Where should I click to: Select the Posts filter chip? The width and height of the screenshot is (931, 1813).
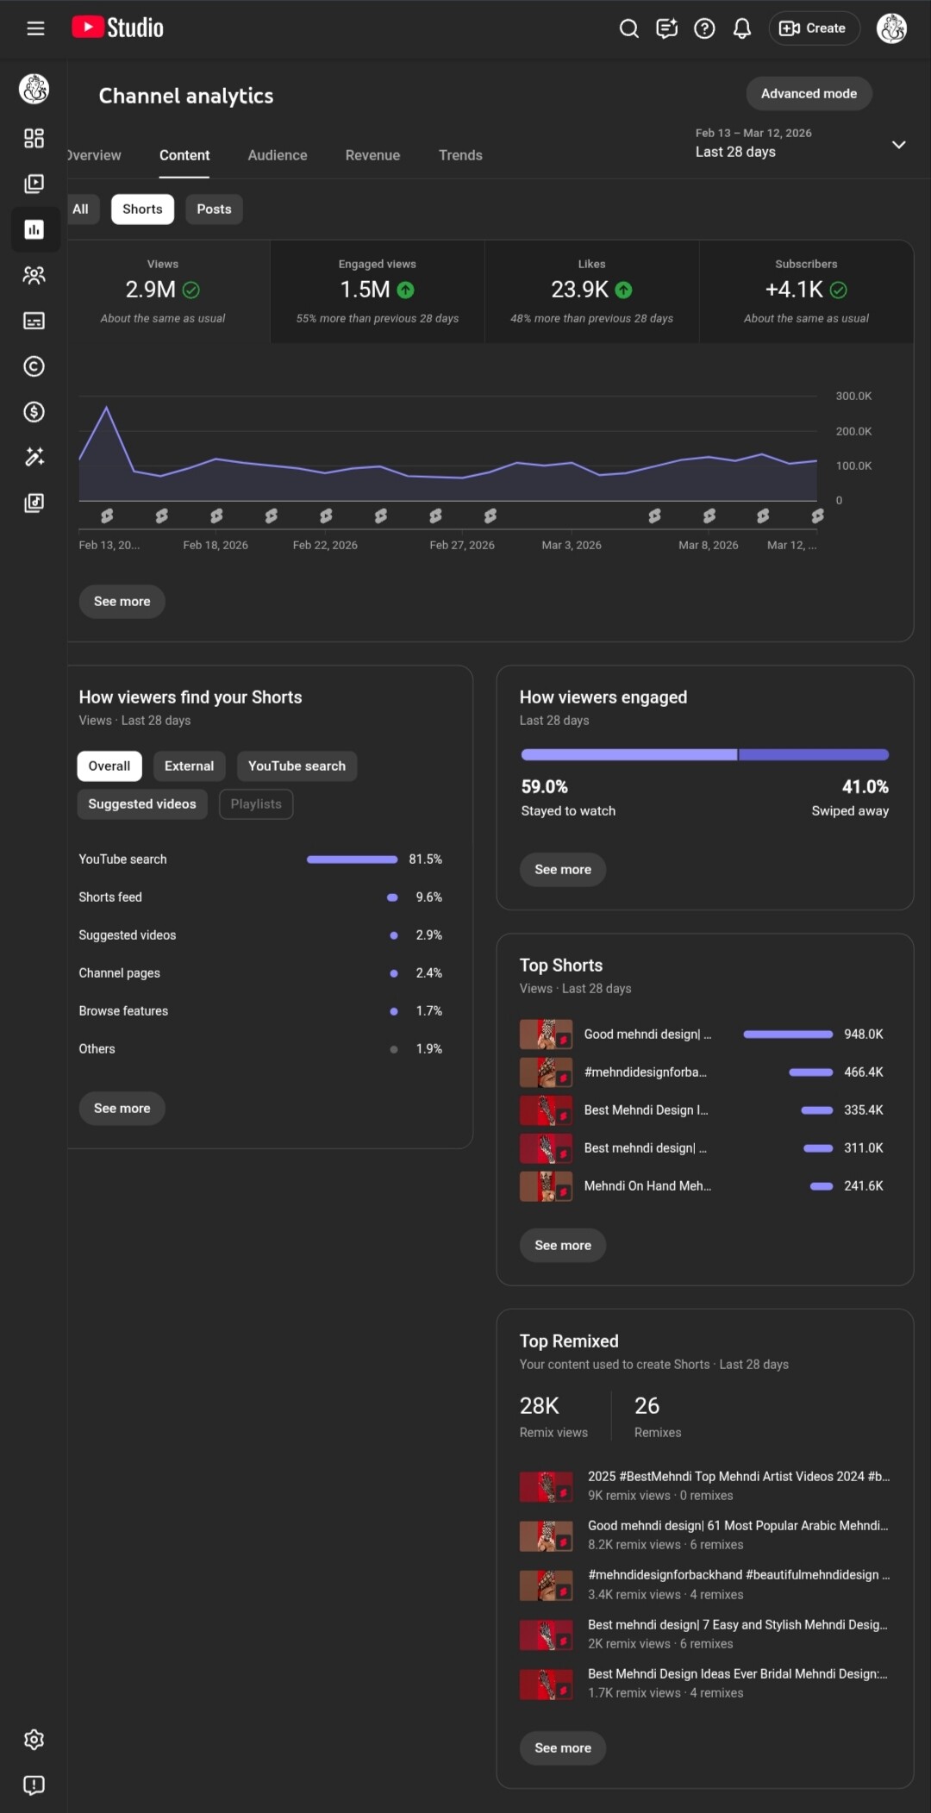tap(214, 209)
